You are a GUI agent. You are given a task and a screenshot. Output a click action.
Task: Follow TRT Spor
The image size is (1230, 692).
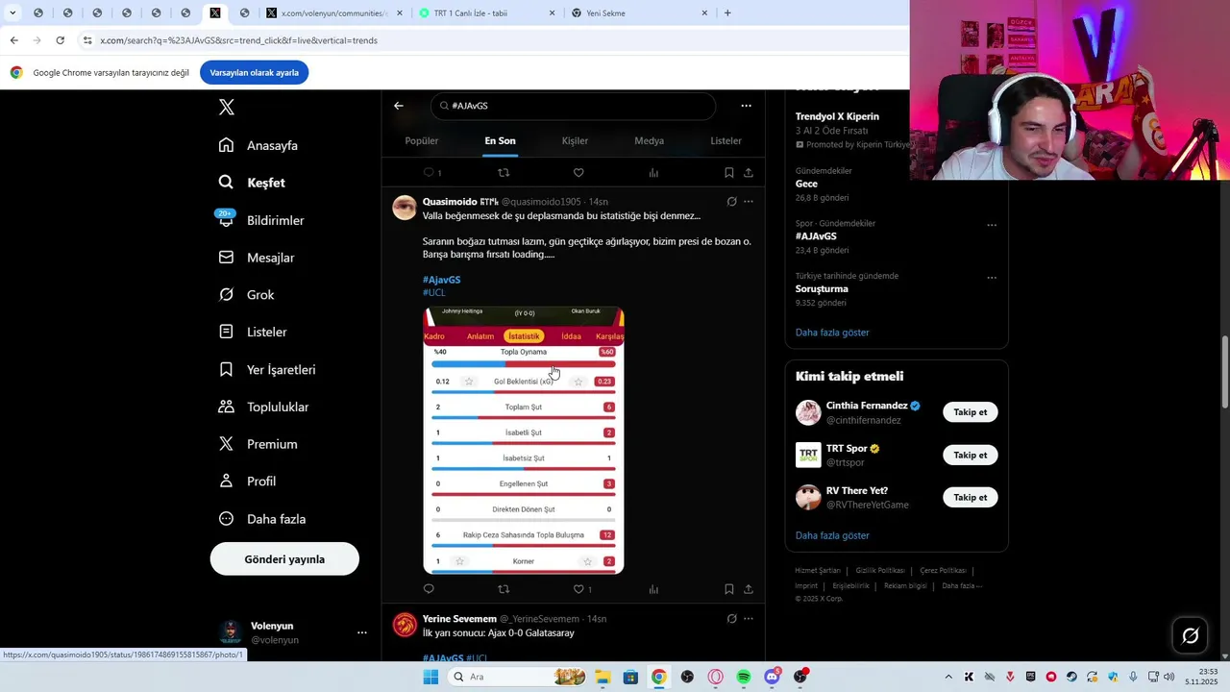970,455
